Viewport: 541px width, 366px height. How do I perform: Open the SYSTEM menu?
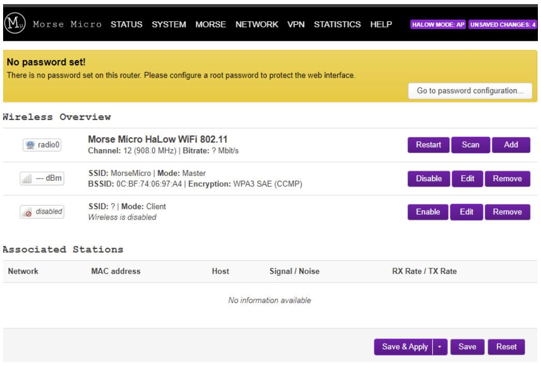click(x=169, y=24)
